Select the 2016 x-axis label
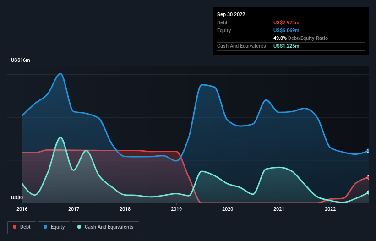 pos(22,209)
